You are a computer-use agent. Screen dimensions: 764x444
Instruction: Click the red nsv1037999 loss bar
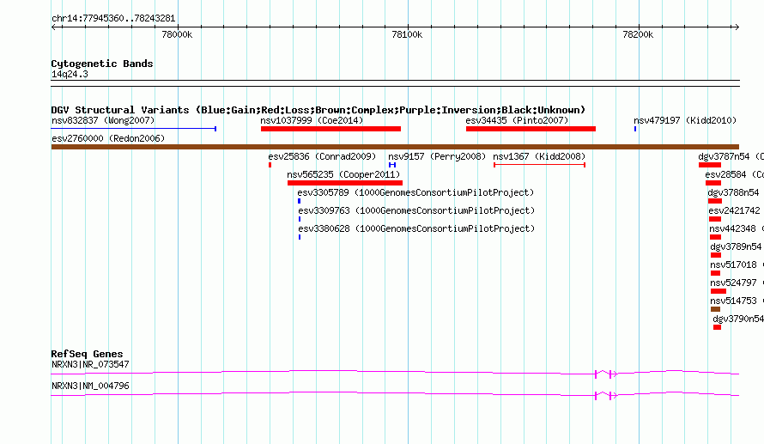(x=330, y=129)
